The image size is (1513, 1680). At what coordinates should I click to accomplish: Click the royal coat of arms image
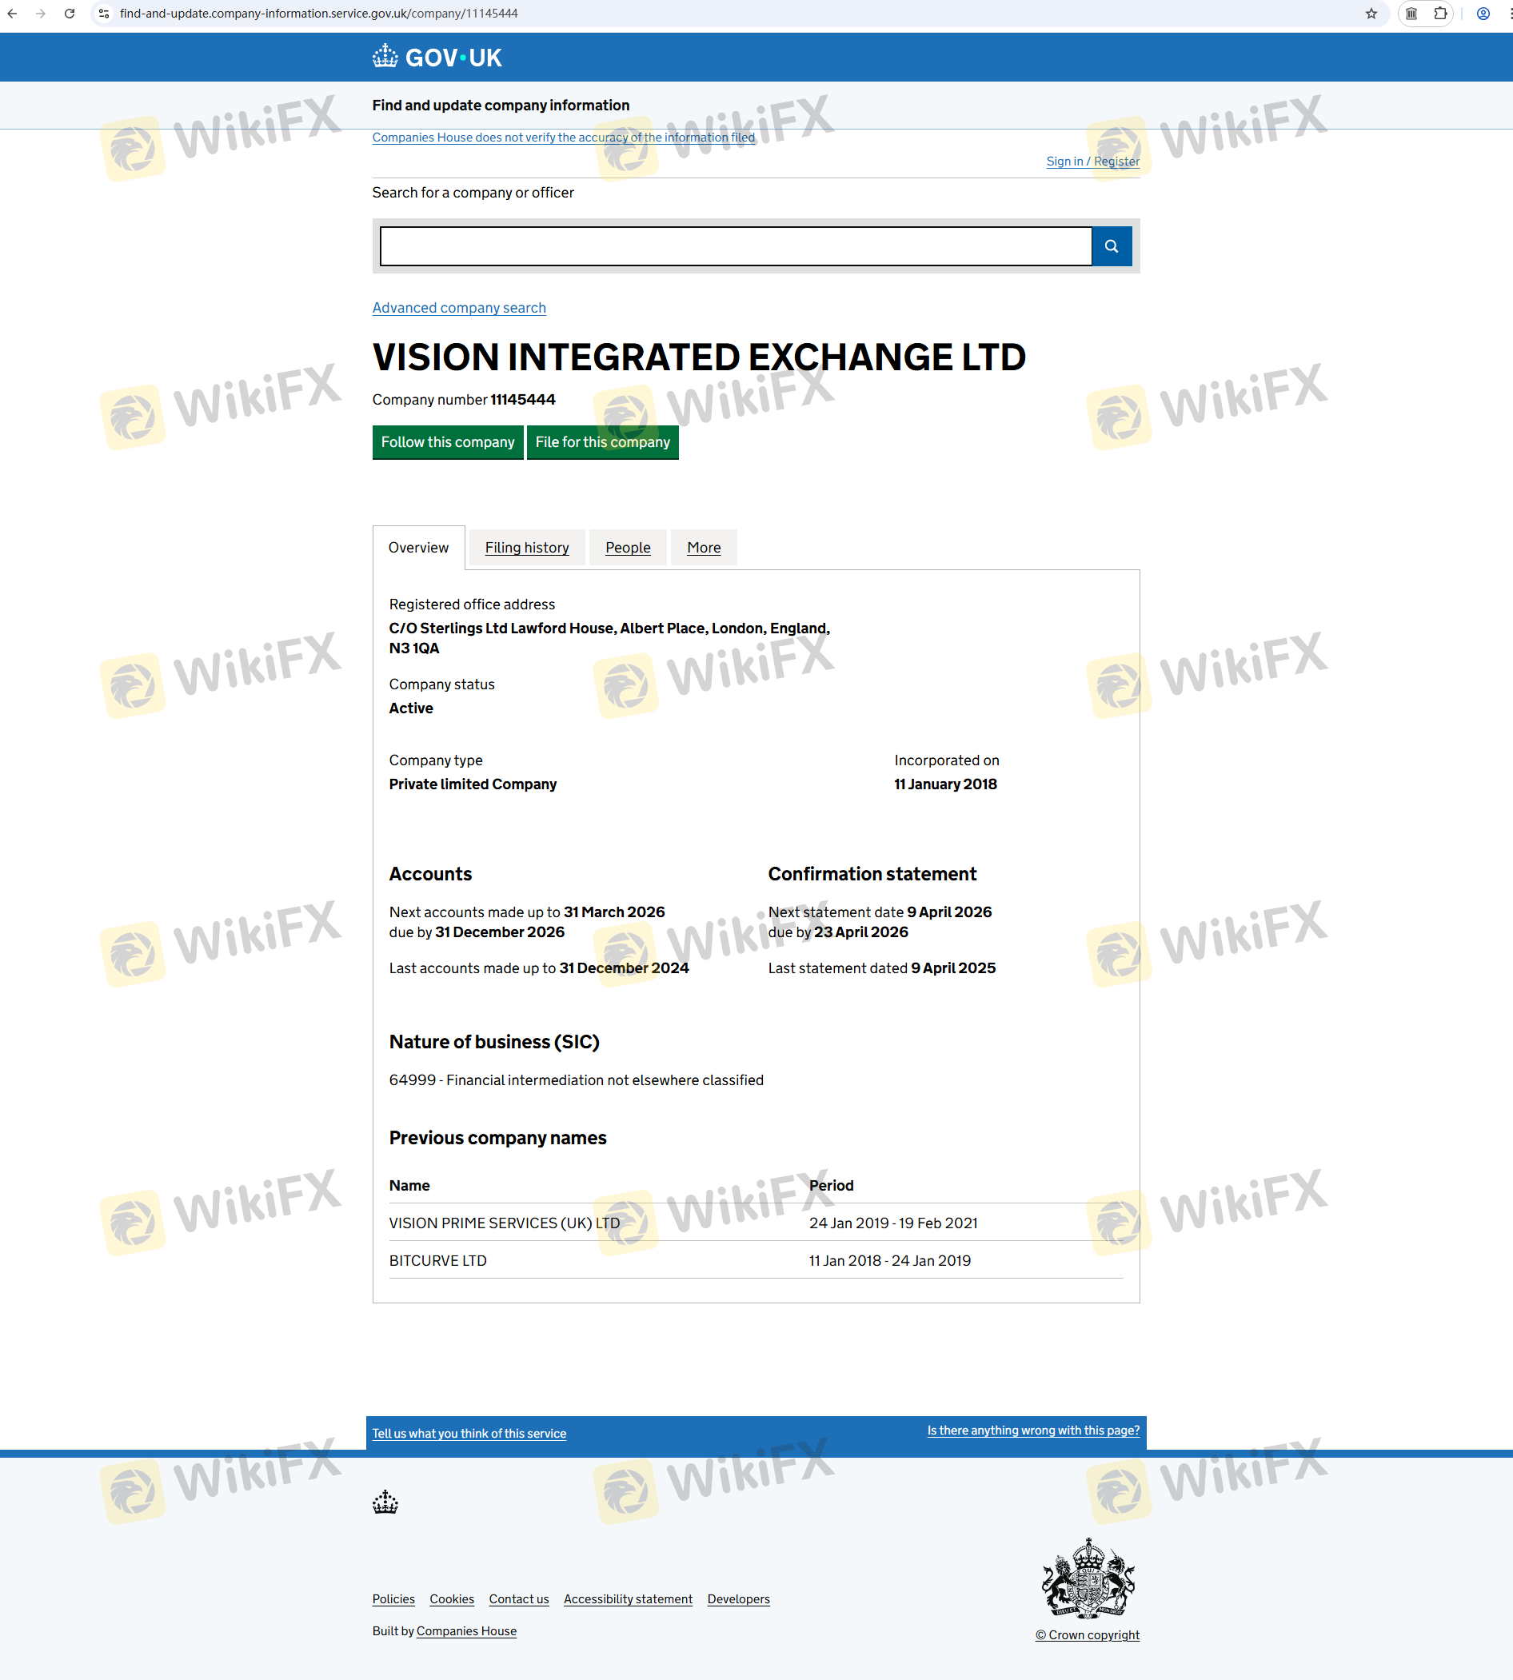tap(1088, 1578)
